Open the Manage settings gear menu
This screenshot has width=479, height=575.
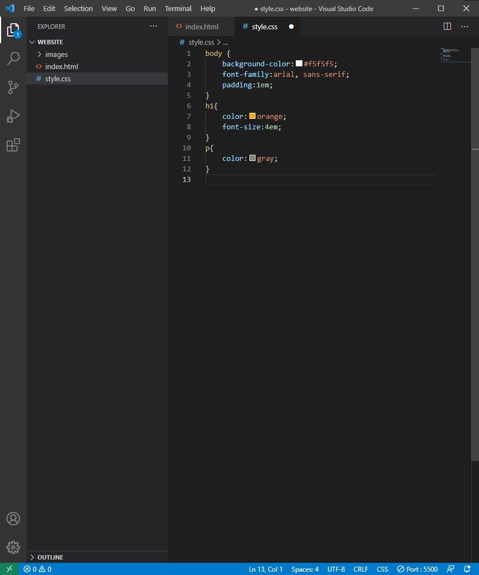pos(13,547)
